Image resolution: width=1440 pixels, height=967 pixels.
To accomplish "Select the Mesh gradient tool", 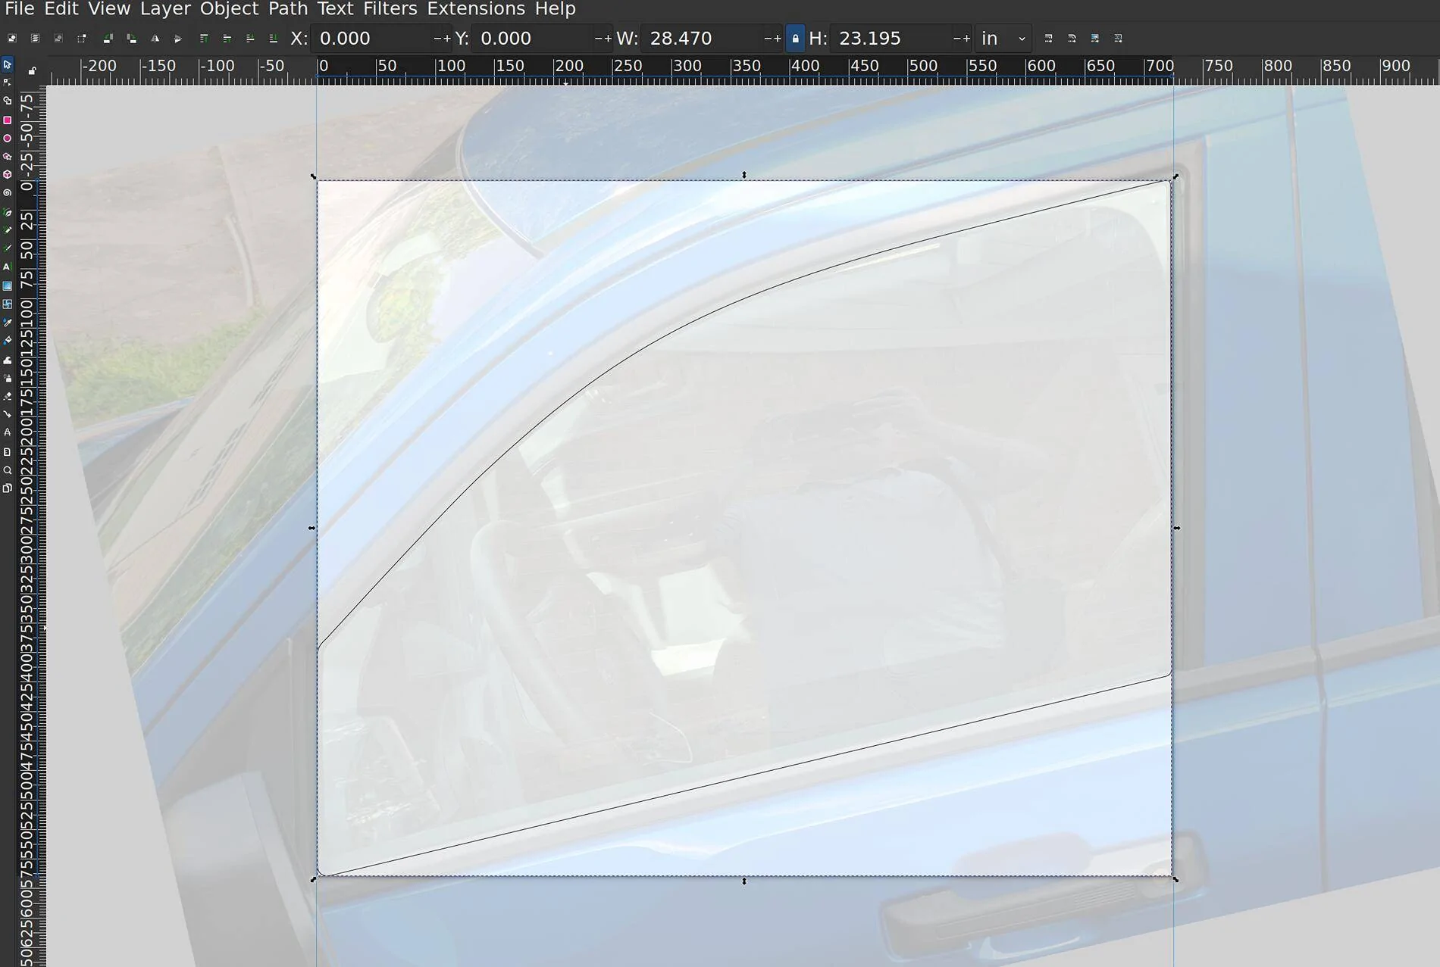I will (8, 304).
